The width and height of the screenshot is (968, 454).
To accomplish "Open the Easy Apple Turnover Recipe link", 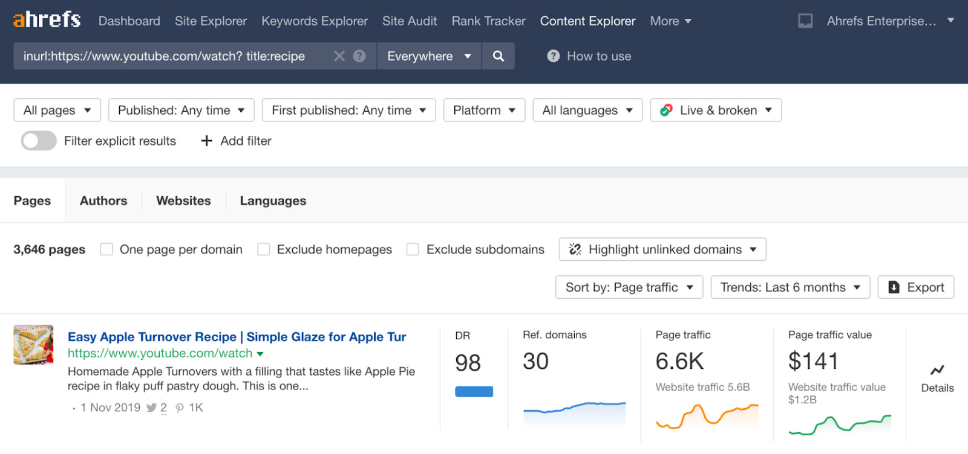I will tap(237, 337).
